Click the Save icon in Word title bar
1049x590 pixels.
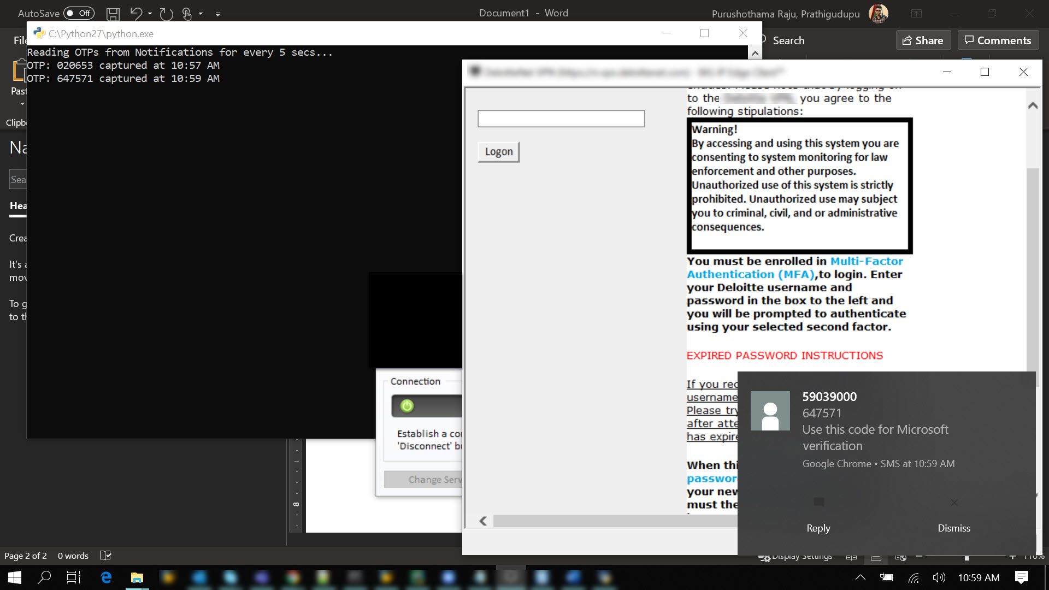(x=113, y=14)
